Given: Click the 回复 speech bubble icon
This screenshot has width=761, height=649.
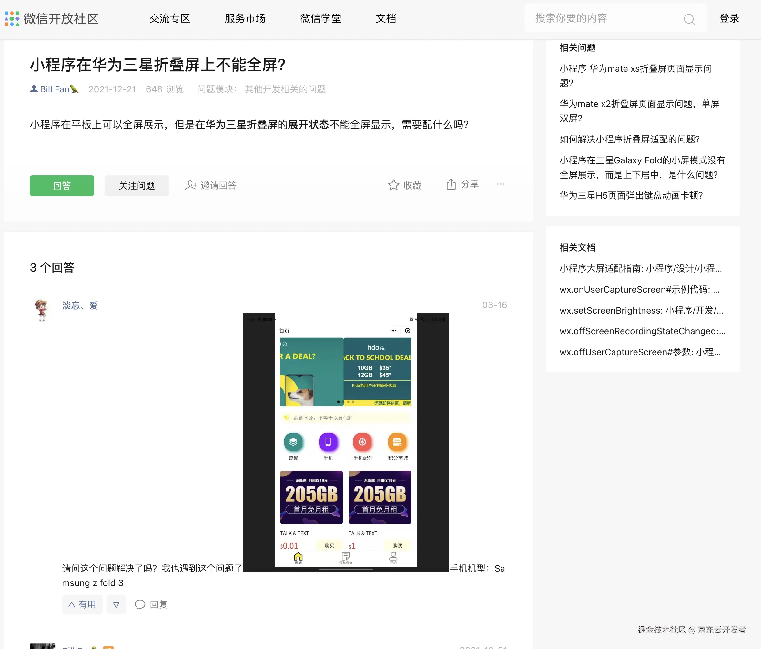Looking at the screenshot, I should [x=140, y=604].
